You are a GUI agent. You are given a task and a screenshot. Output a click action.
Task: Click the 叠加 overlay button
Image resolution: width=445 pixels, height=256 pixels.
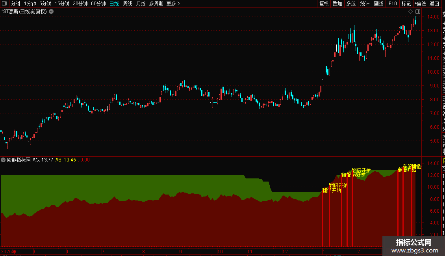coord(337,4)
